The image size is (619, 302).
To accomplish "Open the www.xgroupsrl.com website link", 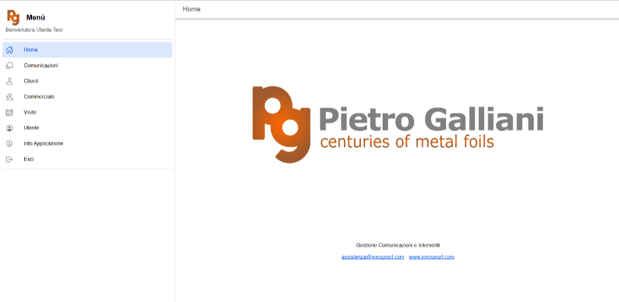I will tap(431, 257).
